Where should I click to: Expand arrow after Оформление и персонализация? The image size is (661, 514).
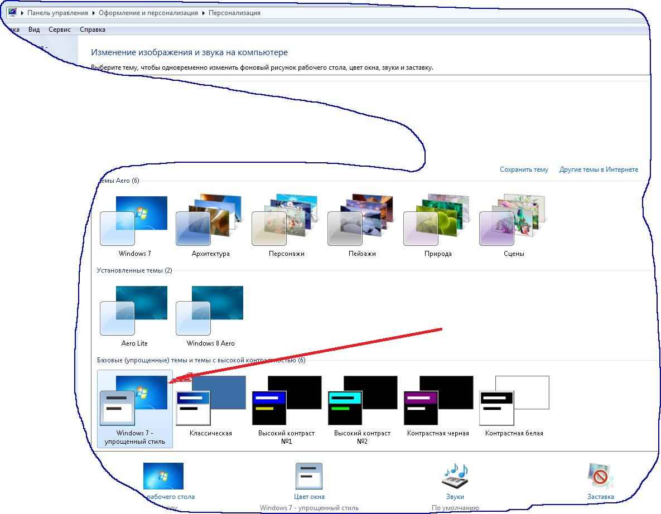pos(203,13)
